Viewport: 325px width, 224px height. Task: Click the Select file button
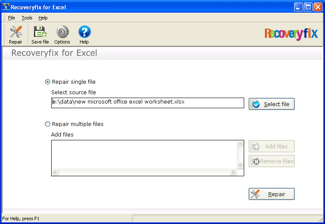272,104
